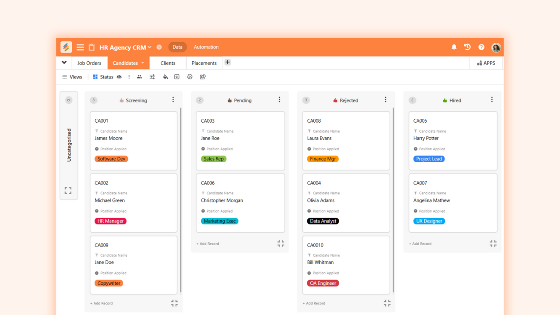Image resolution: width=560 pixels, height=315 pixels.
Task: Add a record in the Pending column
Action: (x=208, y=244)
